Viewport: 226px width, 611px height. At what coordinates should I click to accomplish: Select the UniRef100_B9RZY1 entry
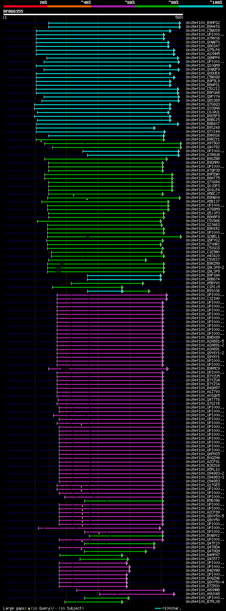pyautogui.click(x=203, y=139)
